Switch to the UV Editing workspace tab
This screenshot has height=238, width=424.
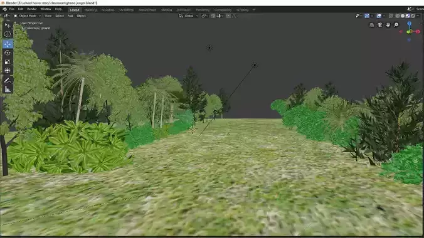(x=126, y=10)
